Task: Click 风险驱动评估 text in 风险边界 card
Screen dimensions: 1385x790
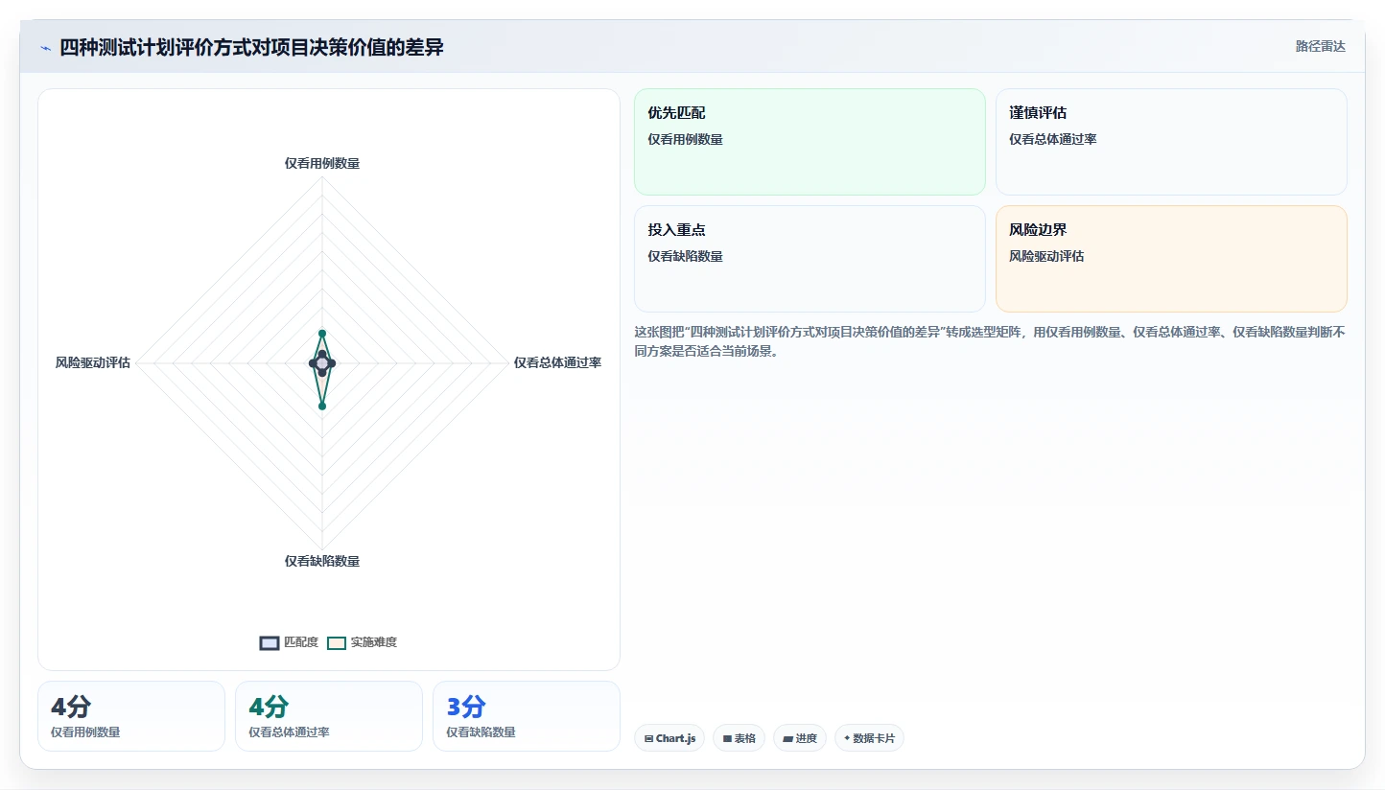Action: coord(1046,256)
